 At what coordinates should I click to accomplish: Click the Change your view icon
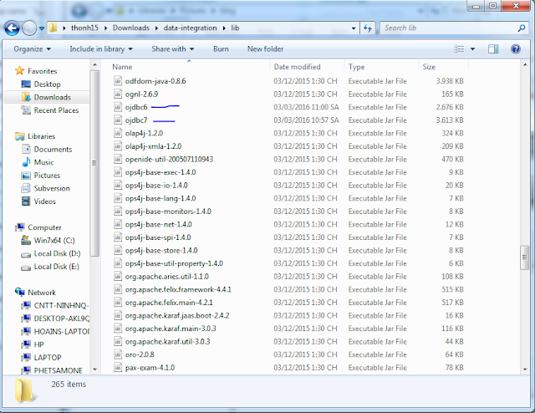(459, 49)
